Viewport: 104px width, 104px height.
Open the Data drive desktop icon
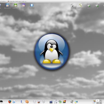(89, 5)
